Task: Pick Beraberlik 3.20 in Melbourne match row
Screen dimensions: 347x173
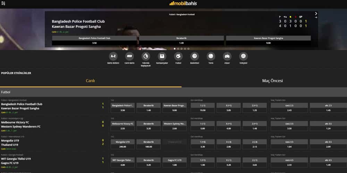Action: [149, 126]
